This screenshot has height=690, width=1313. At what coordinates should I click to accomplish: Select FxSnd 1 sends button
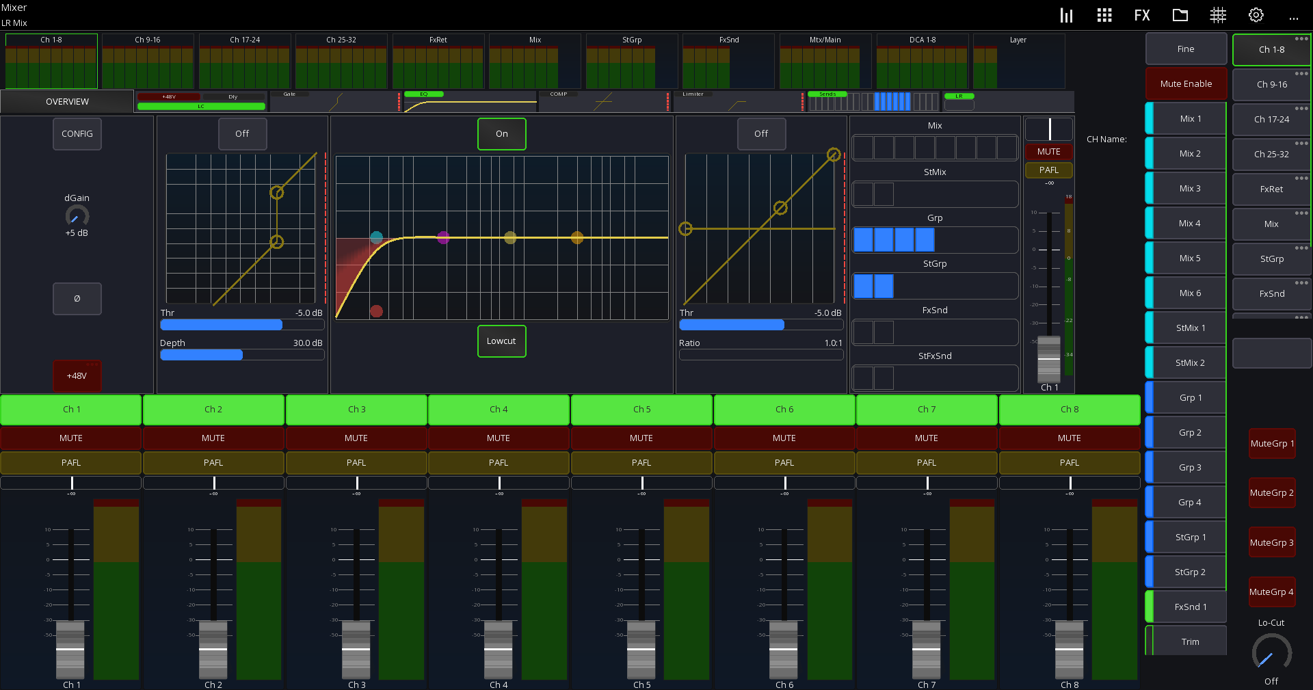(x=1186, y=607)
